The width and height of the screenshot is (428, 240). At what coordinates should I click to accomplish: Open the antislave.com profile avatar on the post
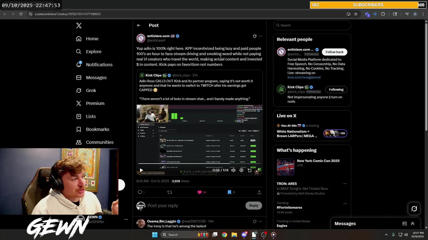click(141, 38)
